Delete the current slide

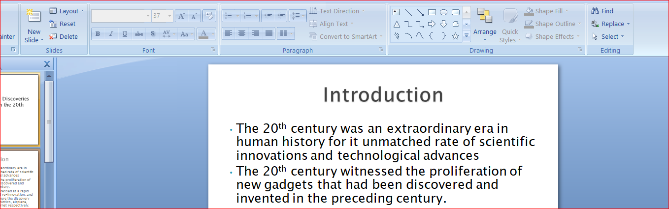tap(64, 36)
